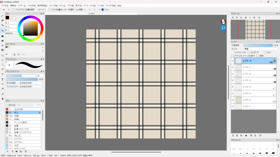
Task: Click the delete layer trash icon
Action: 260,135
